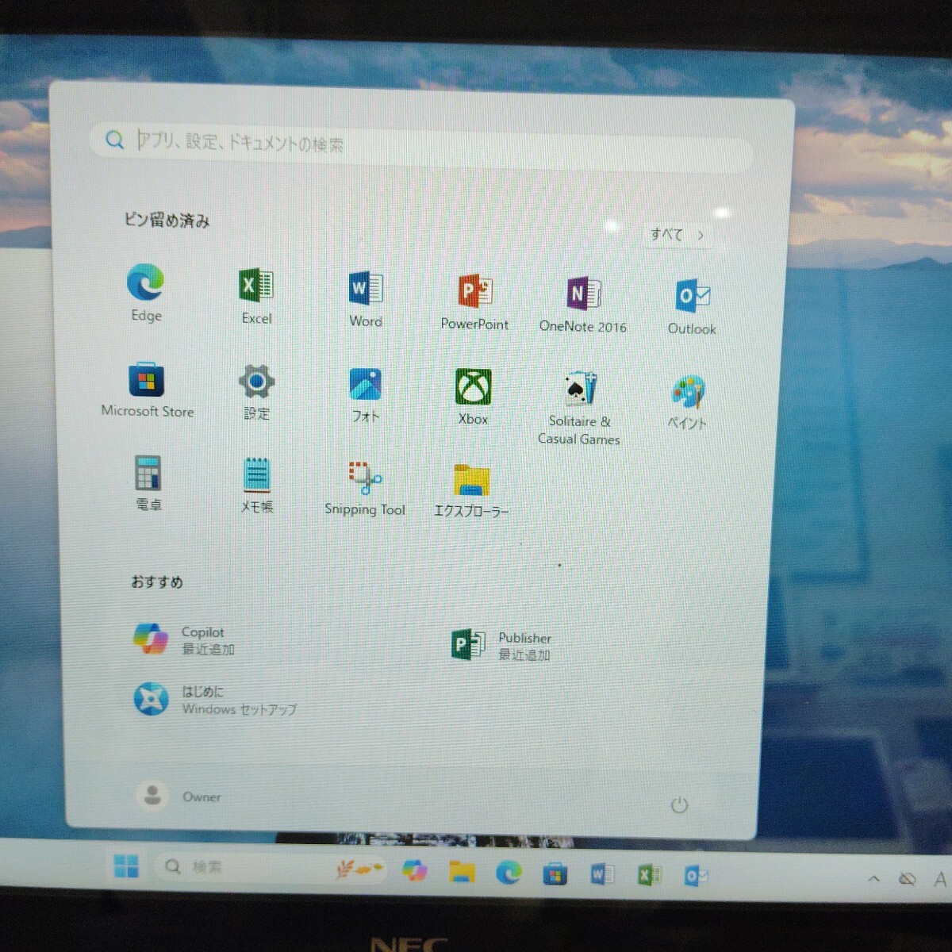Open 設定 (Settings) gear icon
Viewport: 952px width, 952px height.
pos(256,392)
